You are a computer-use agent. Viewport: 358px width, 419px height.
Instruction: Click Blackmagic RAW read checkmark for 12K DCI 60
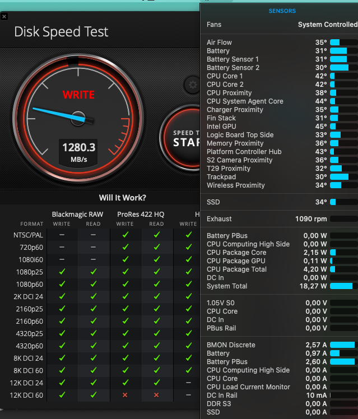click(93, 395)
